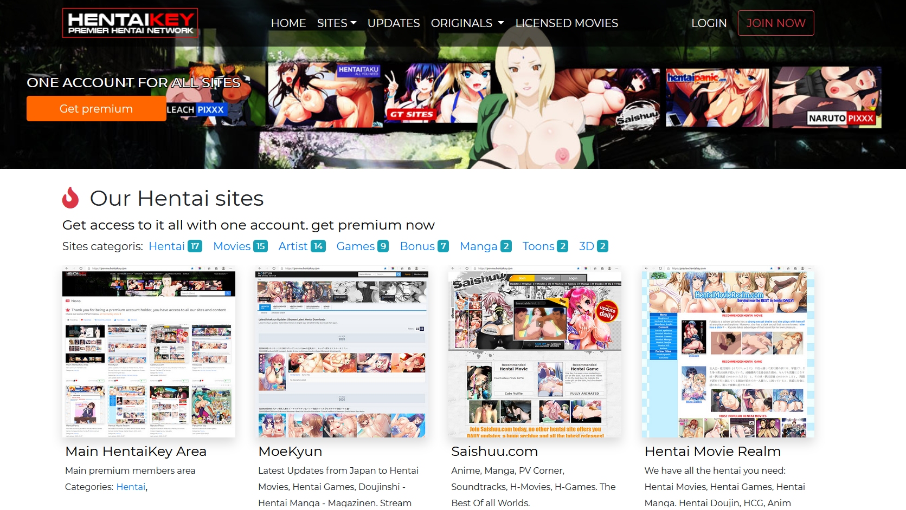906x510 pixels.
Task: Click the Hentaitaku banner logo
Action: 358,70
